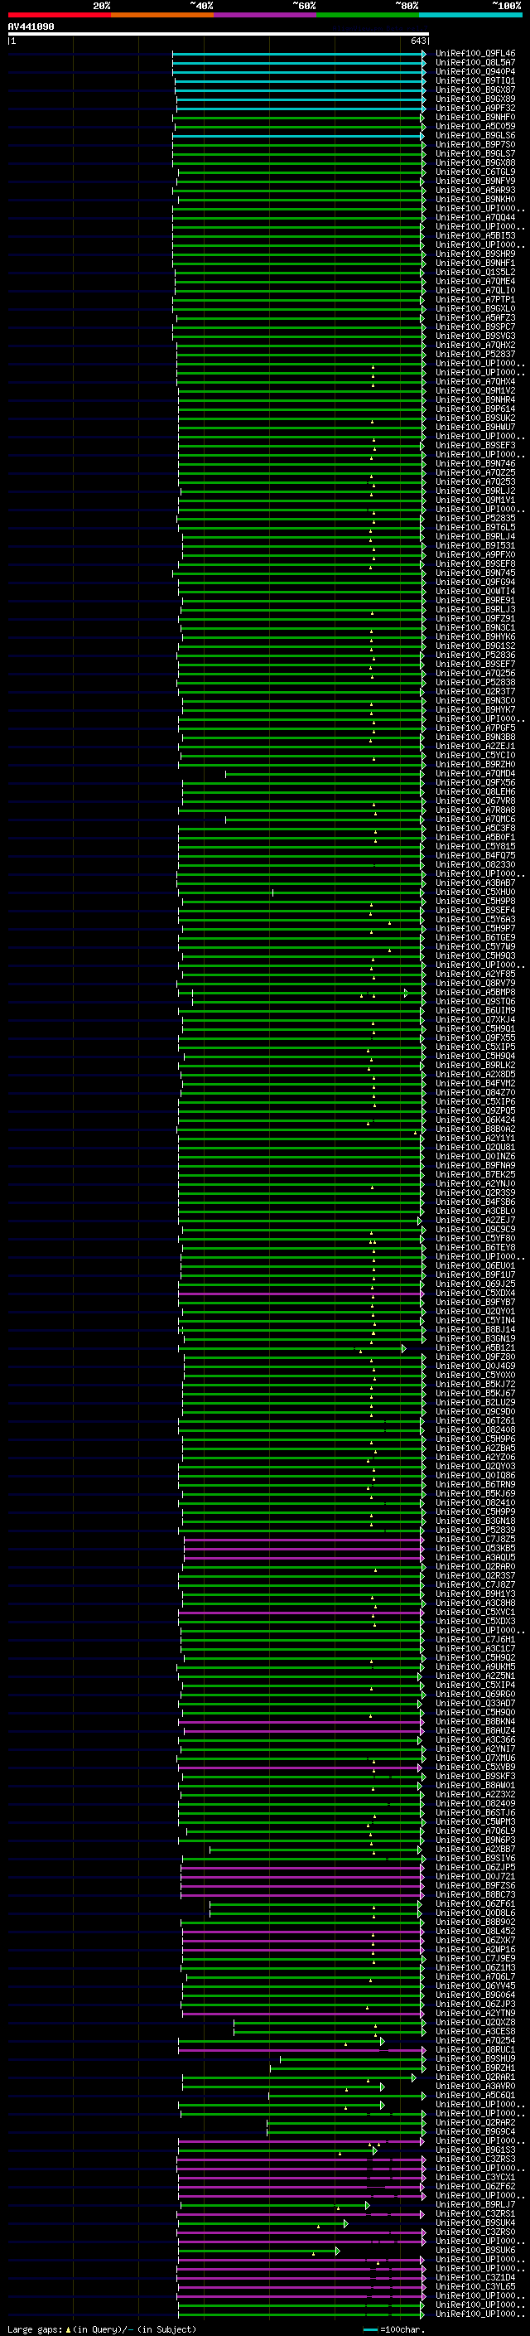The image size is (530, 2336).
Task: Click the purple alignment bar for C5XDX4
Action: (x=301, y=1294)
